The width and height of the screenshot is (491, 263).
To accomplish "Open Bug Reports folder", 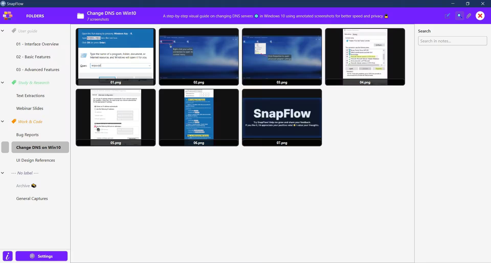I will 27,135.
